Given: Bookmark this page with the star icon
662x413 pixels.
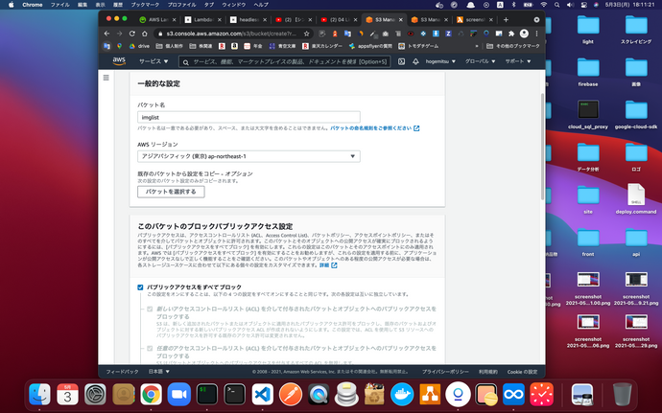Looking at the screenshot, I should click(306, 34).
